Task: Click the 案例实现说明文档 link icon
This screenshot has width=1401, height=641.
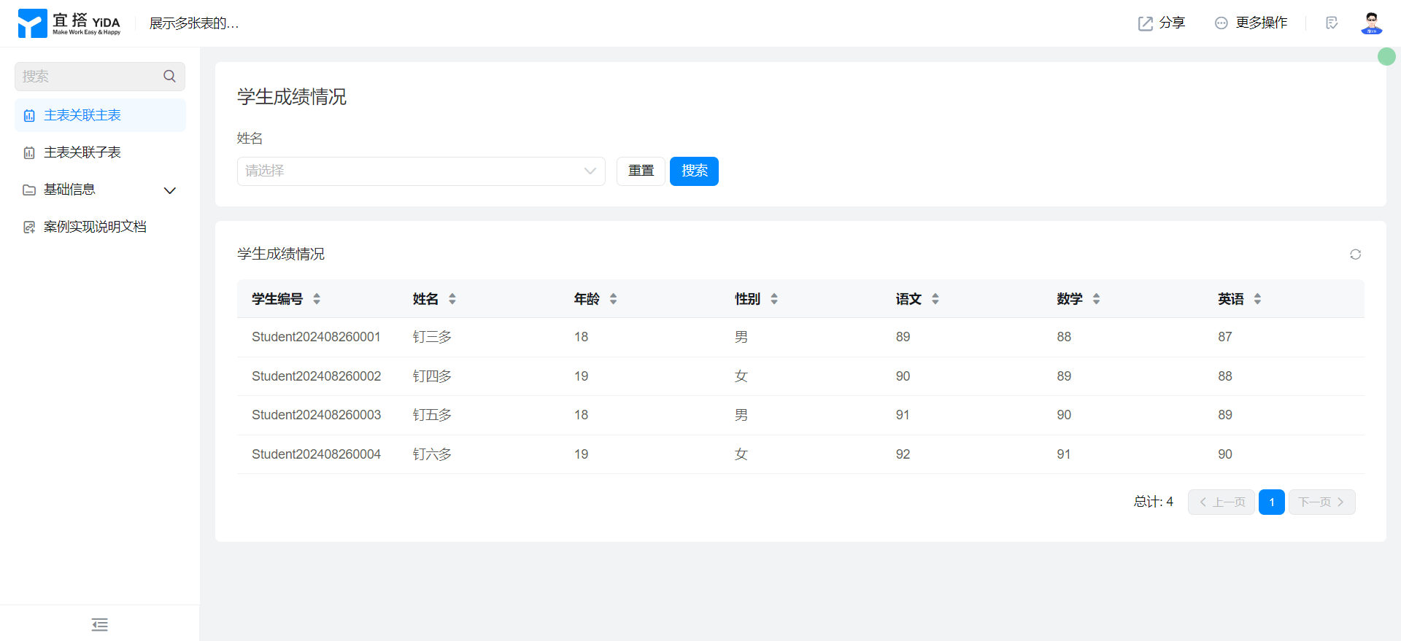Action: pos(29,228)
